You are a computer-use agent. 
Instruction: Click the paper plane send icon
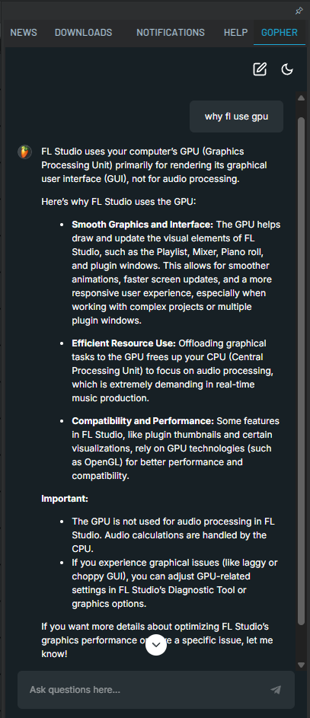[276, 690]
